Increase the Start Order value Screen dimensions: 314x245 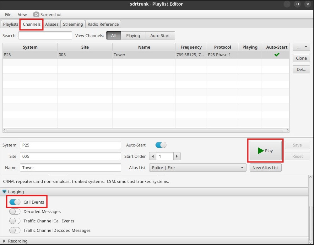pos(177,156)
